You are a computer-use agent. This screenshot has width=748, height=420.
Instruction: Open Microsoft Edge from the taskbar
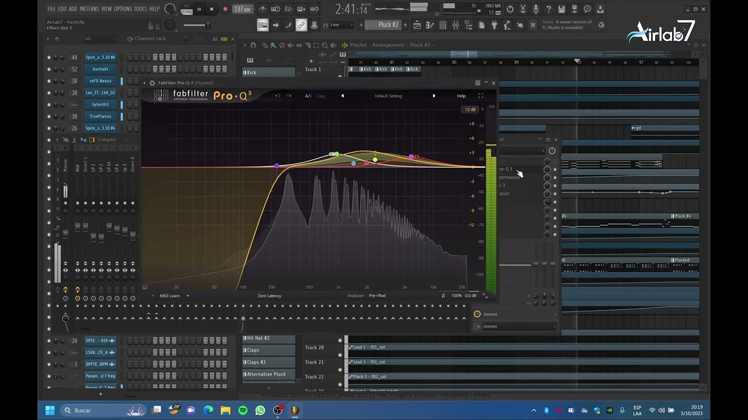point(208,410)
